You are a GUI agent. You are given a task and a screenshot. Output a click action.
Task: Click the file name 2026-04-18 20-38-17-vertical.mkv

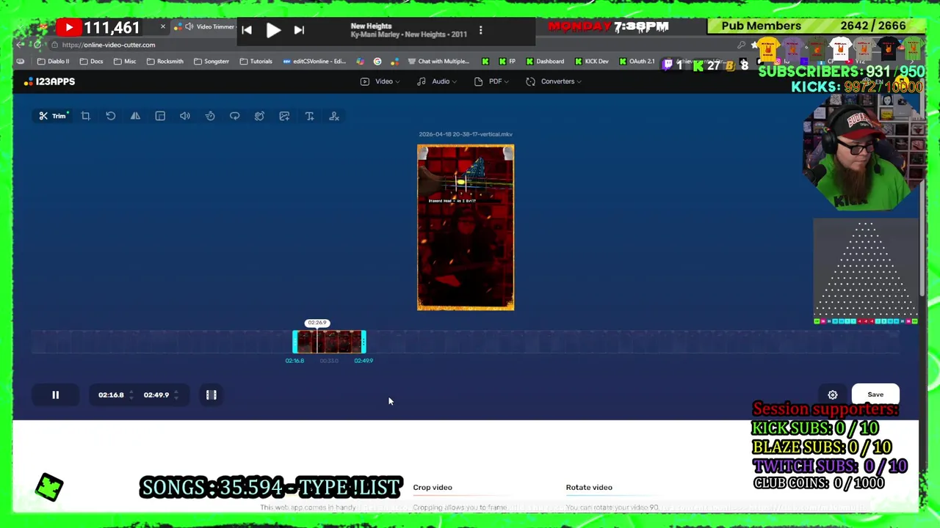click(466, 134)
